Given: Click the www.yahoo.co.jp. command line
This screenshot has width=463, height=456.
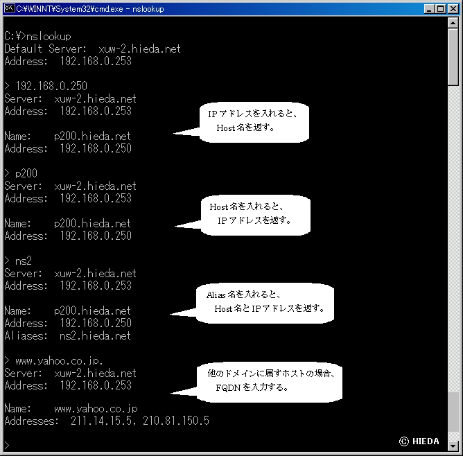Looking at the screenshot, I should click(x=53, y=361).
